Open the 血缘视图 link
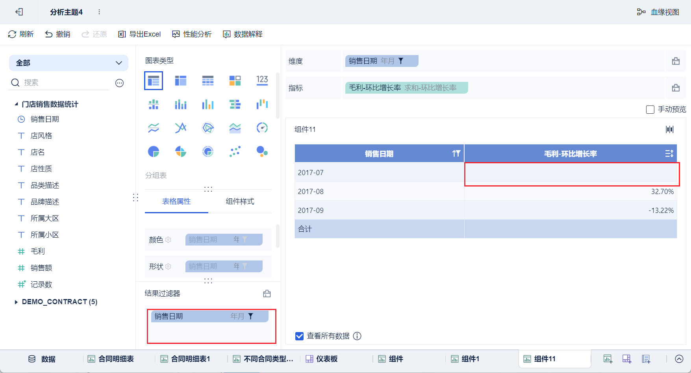The width and height of the screenshot is (691, 373). 658,12
